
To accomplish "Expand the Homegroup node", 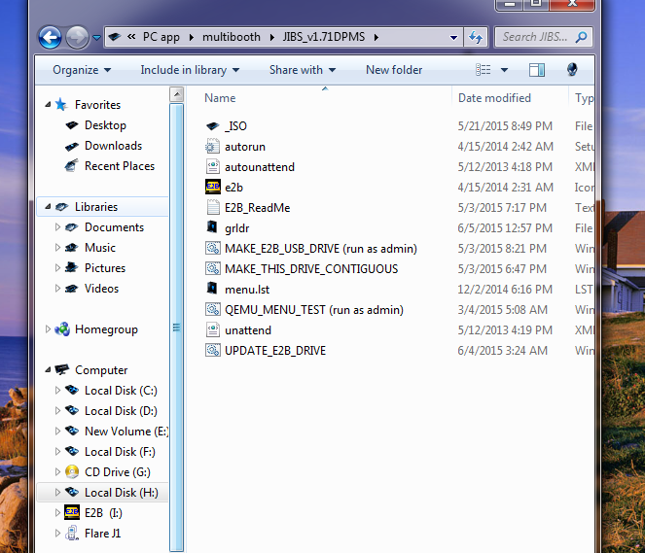I will 48,329.
